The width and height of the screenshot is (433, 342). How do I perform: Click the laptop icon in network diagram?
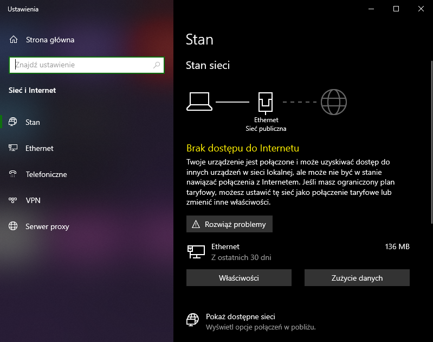(199, 102)
